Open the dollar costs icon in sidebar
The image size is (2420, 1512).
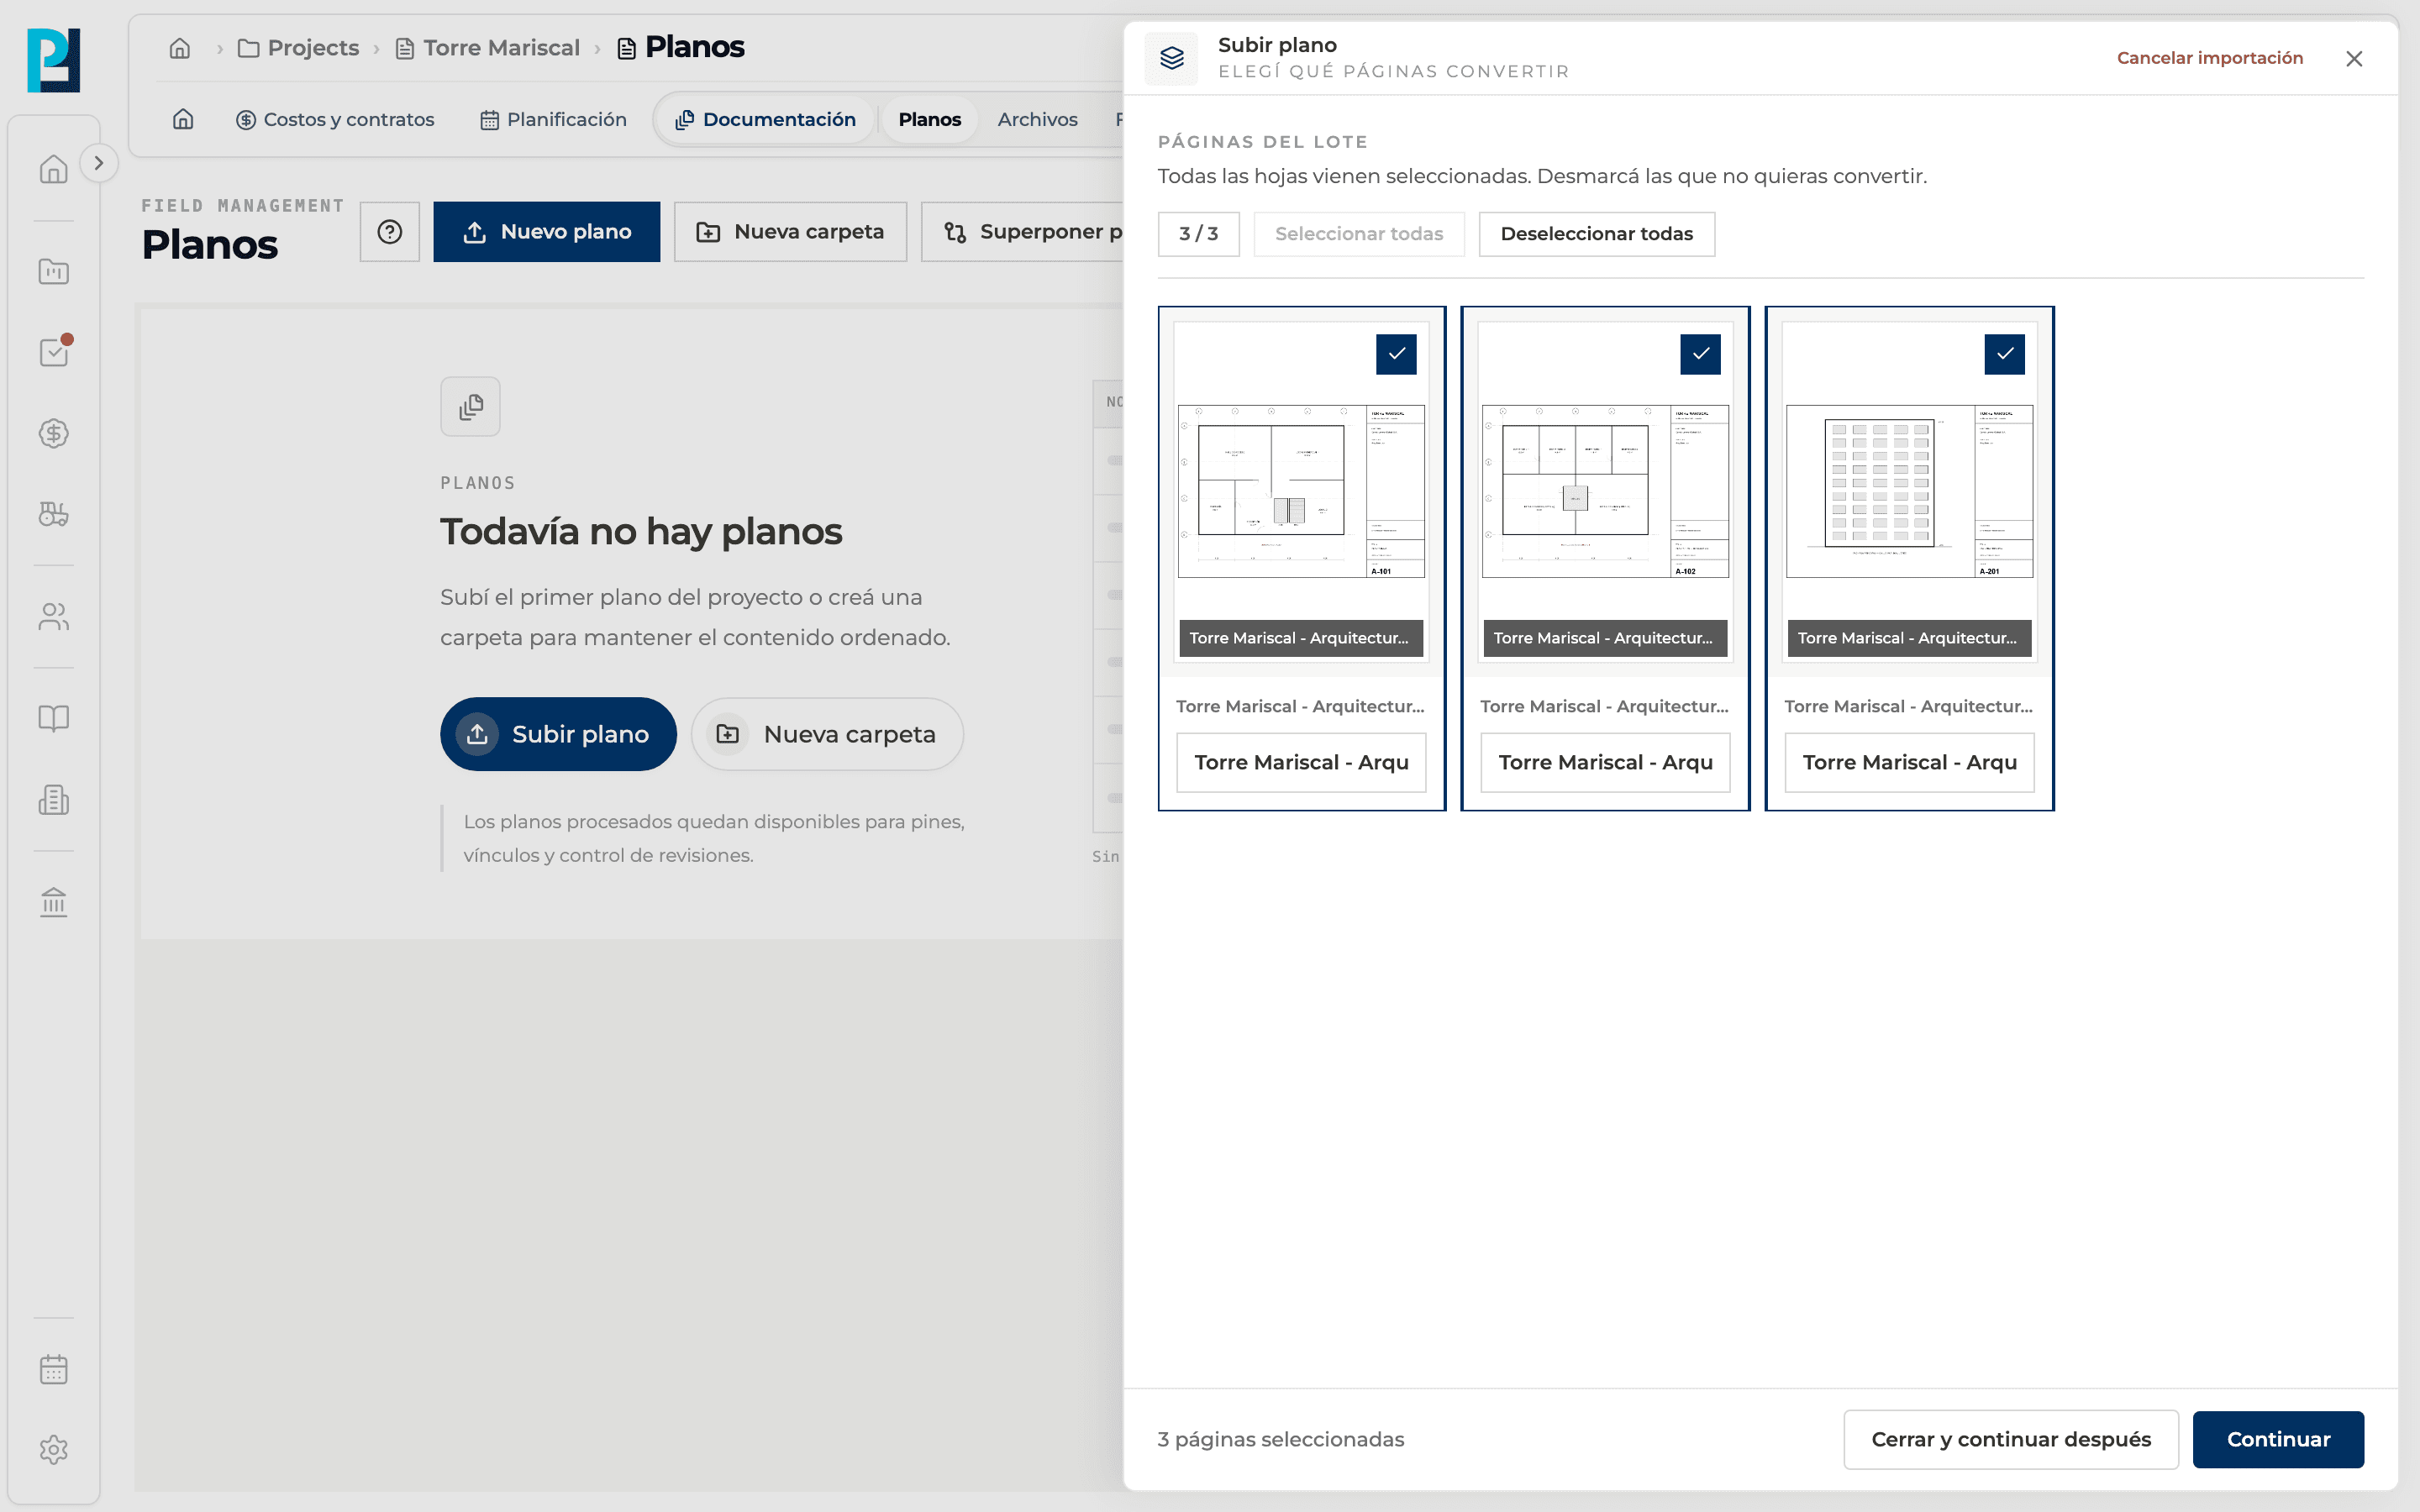coord(53,433)
